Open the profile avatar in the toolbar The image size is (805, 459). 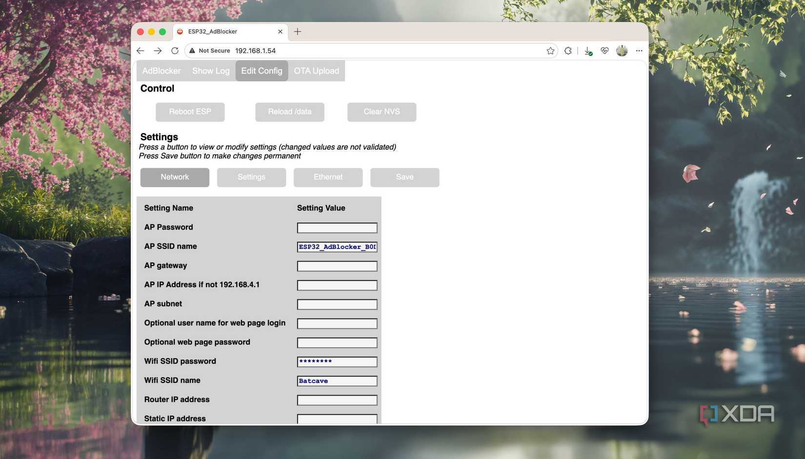pyautogui.click(x=622, y=51)
